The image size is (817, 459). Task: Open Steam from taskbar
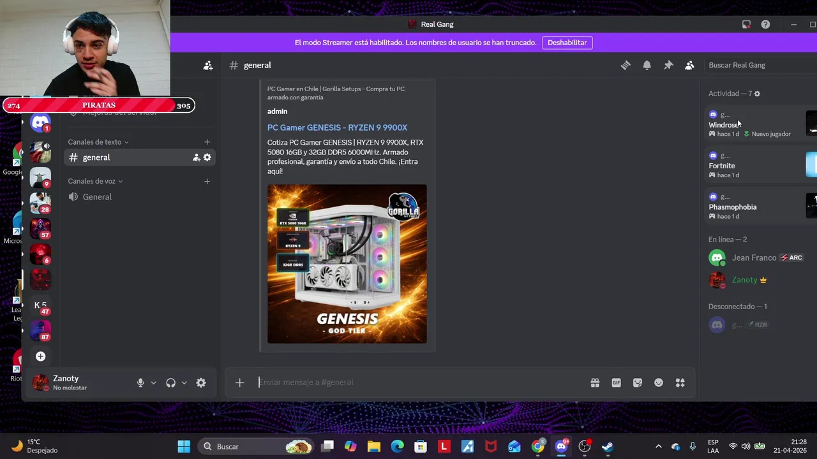point(607,446)
